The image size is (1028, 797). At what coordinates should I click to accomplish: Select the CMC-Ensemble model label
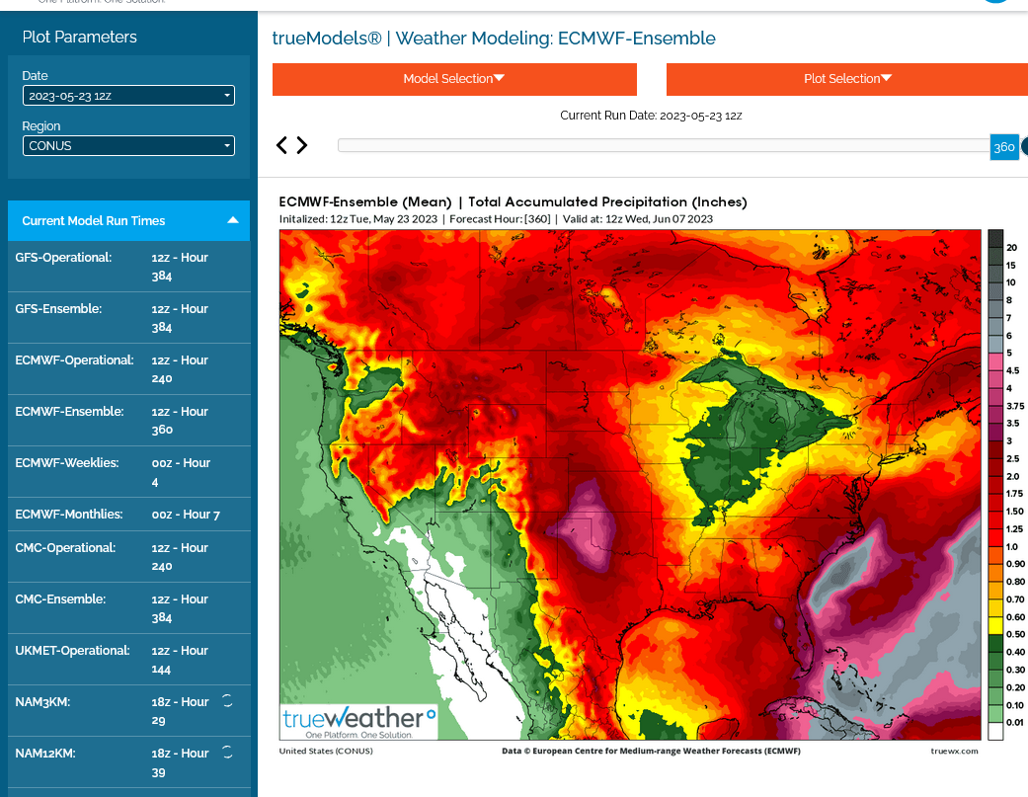(x=60, y=599)
